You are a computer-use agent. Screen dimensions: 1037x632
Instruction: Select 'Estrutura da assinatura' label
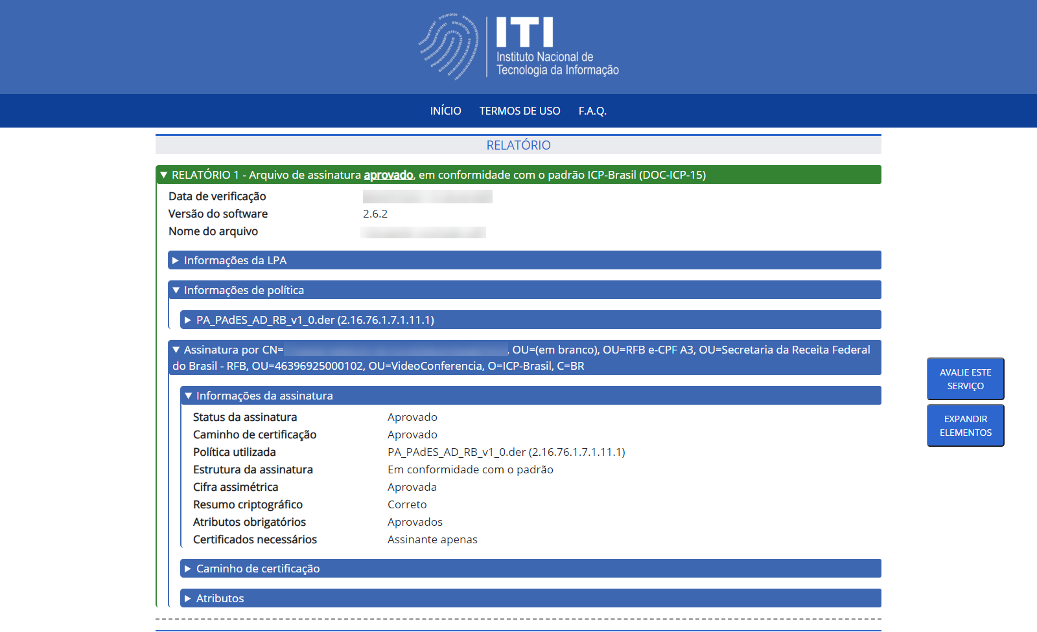(x=253, y=469)
